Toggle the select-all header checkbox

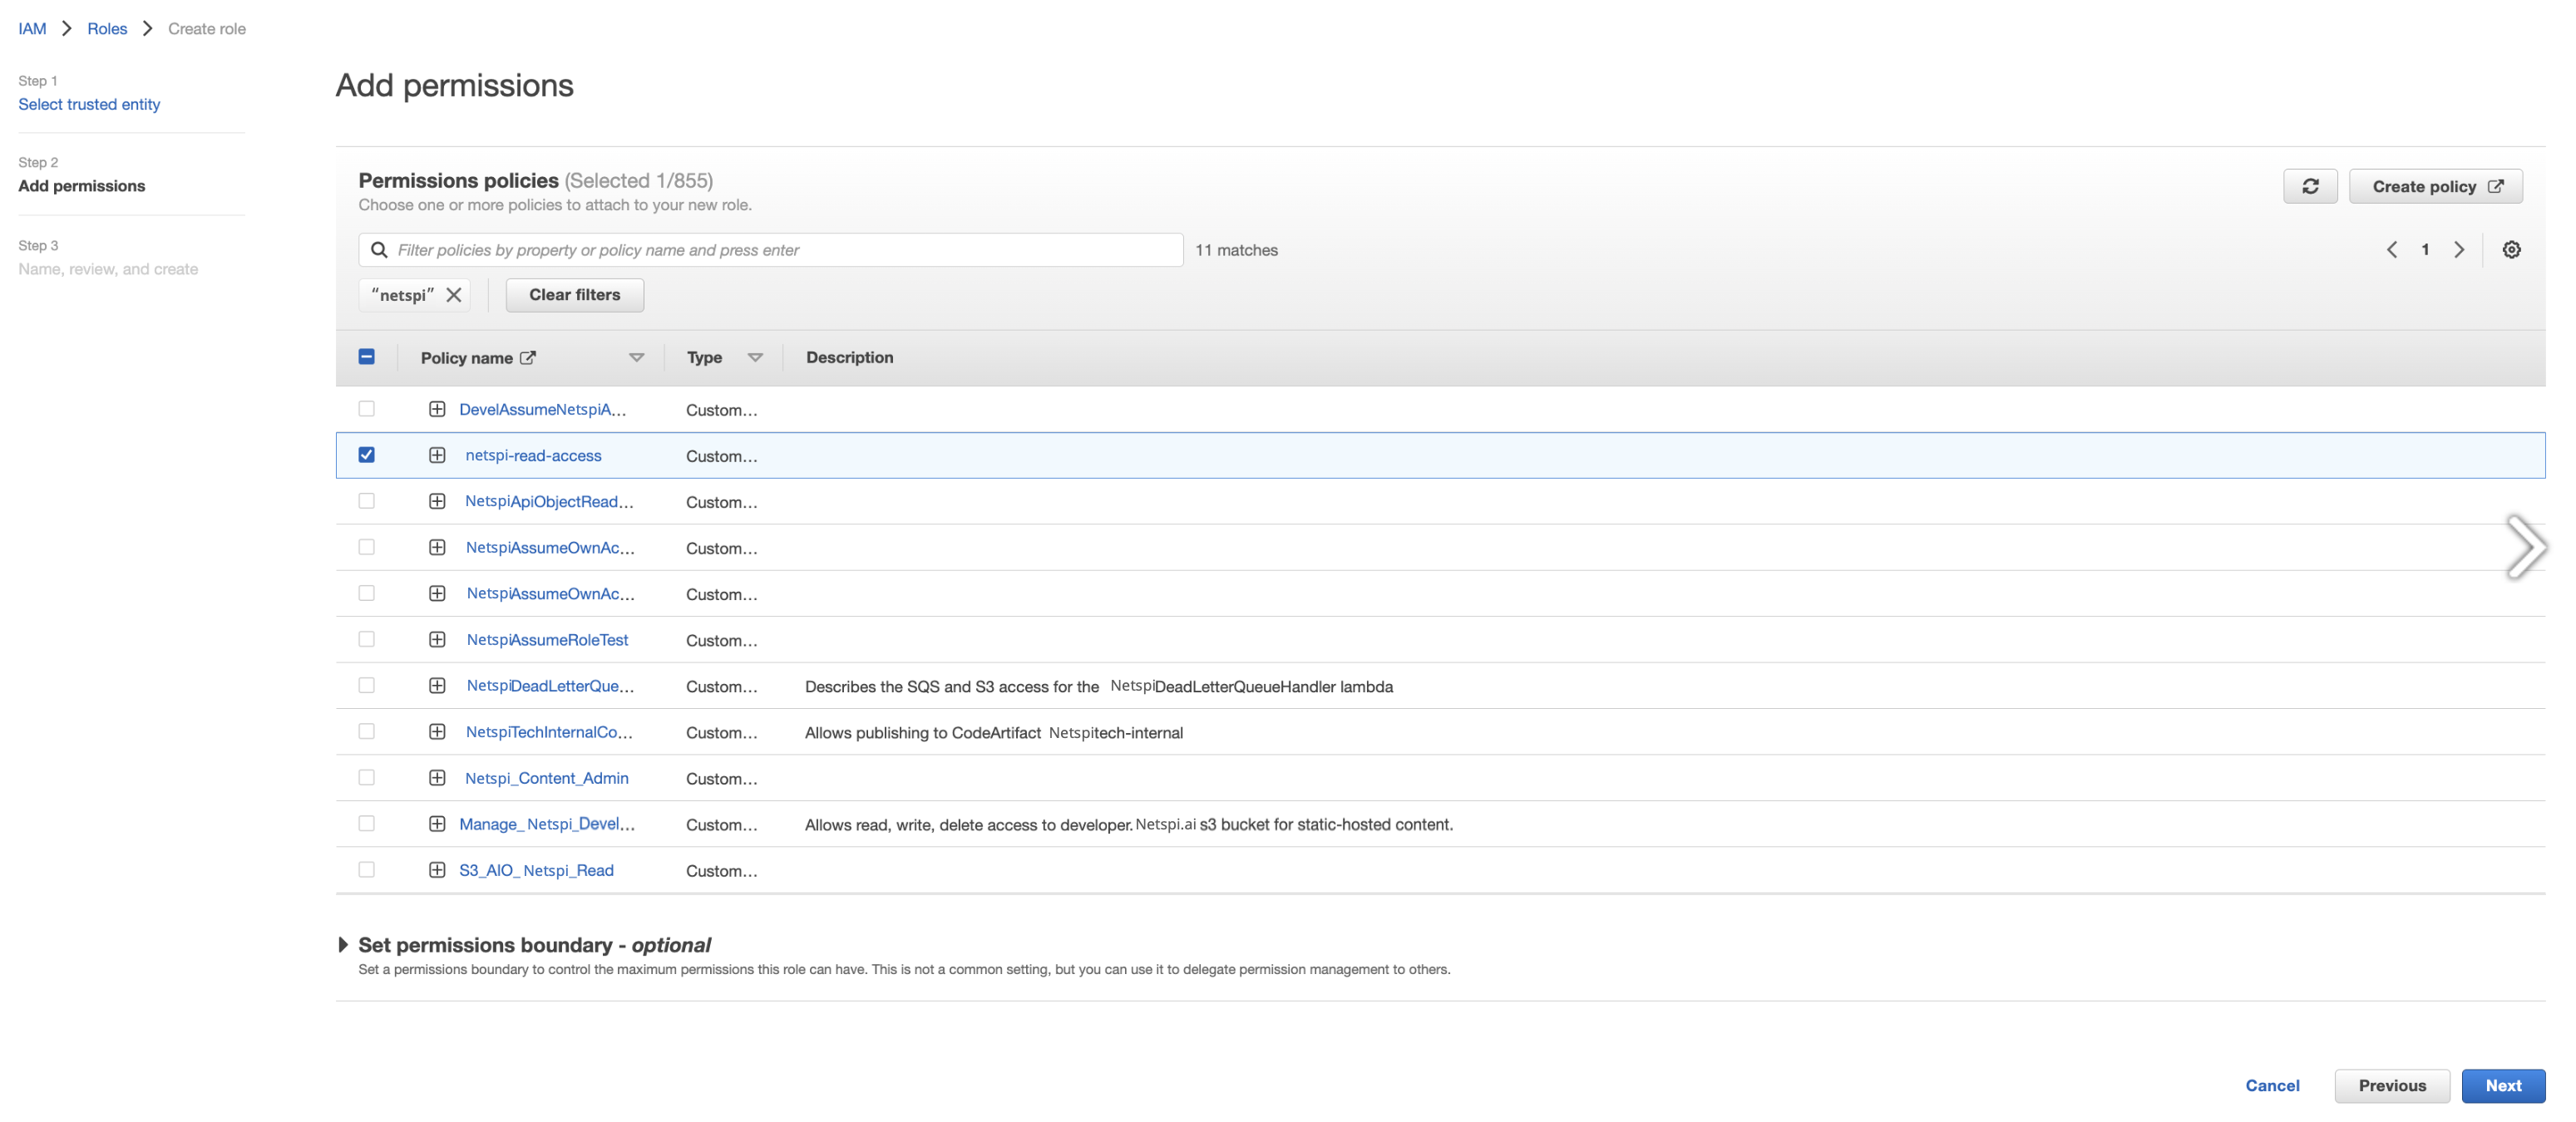point(367,357)
